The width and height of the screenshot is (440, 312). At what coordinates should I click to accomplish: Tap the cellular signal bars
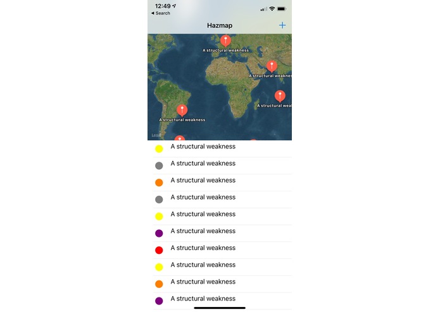click(x=263, y=9)
